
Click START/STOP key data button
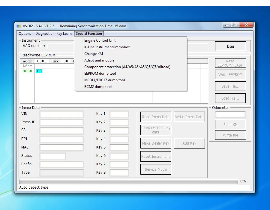(x=156, y=130)
